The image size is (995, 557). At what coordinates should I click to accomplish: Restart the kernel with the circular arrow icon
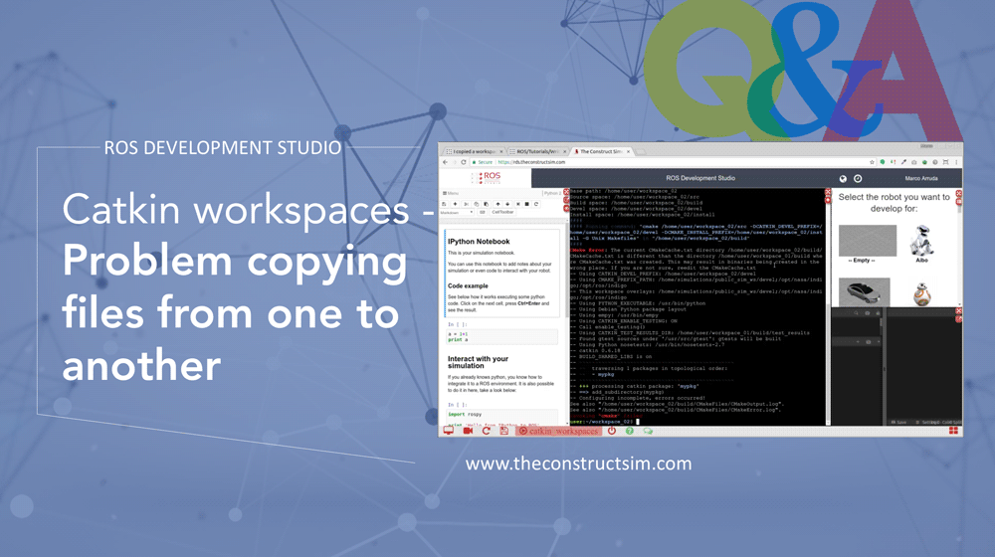coord(536,204)
